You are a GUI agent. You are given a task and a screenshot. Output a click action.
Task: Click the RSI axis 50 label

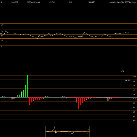coord(2,36)
